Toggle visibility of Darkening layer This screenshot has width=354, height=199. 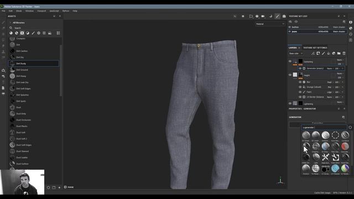coord(290,61)
